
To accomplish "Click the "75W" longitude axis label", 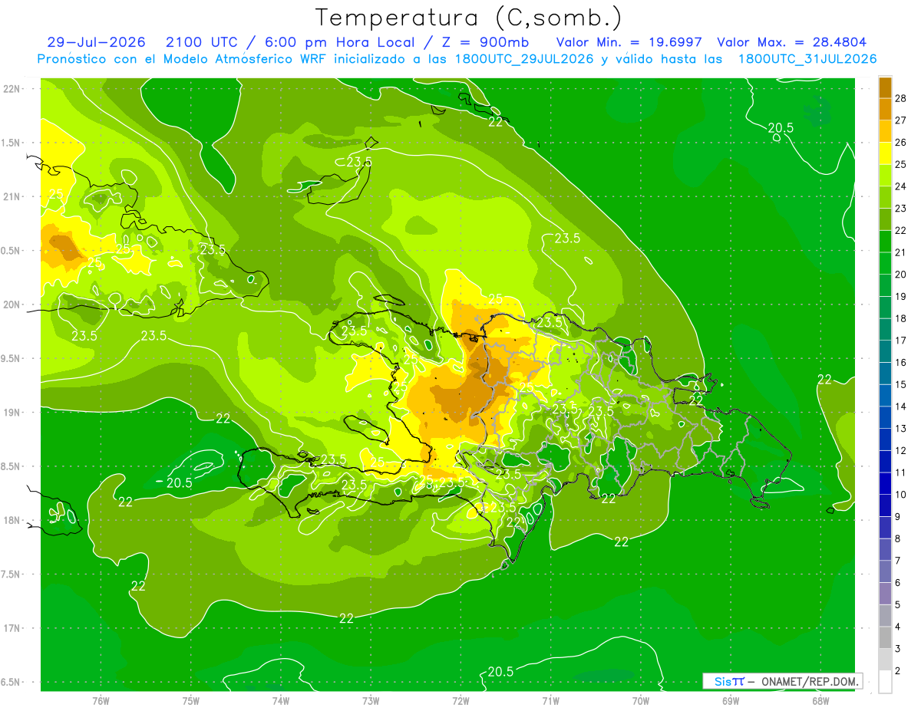I will click(x=191, y=701).
